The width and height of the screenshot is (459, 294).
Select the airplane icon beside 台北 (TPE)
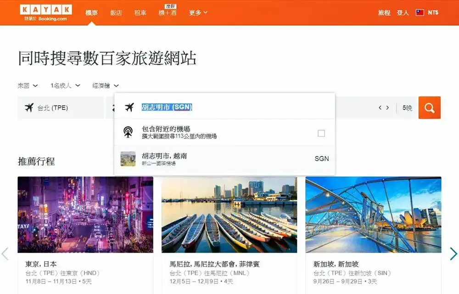pyautogui.click(x=29, y=108)
